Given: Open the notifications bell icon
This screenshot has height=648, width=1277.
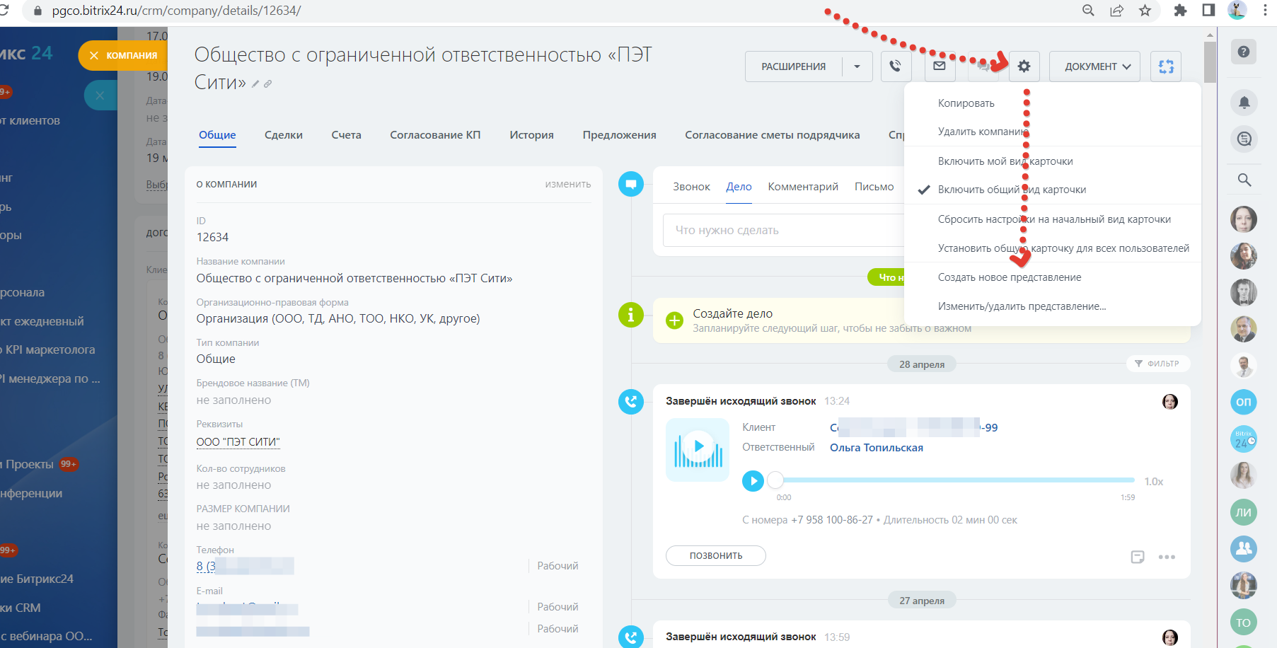Looking at the screenshot, I should click(1244, 103).
